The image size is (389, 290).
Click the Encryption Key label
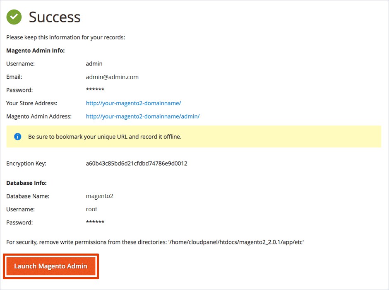point(26,163)
